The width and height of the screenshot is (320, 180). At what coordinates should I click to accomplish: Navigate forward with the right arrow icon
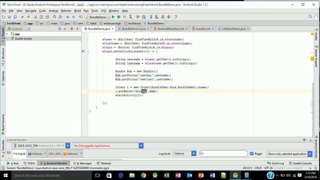tap(73, 17)
